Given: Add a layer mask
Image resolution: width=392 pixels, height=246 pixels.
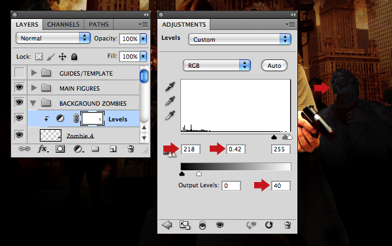Looking at the screenshot, I should tap(60, 149).
